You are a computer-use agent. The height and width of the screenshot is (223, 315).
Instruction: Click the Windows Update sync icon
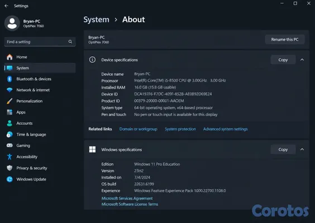(9, 179)
